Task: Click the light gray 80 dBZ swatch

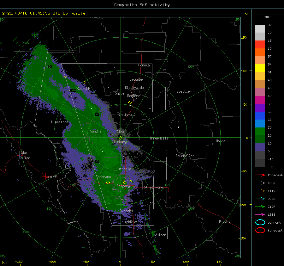Action: pyautogui.click(x=260, y=29)
